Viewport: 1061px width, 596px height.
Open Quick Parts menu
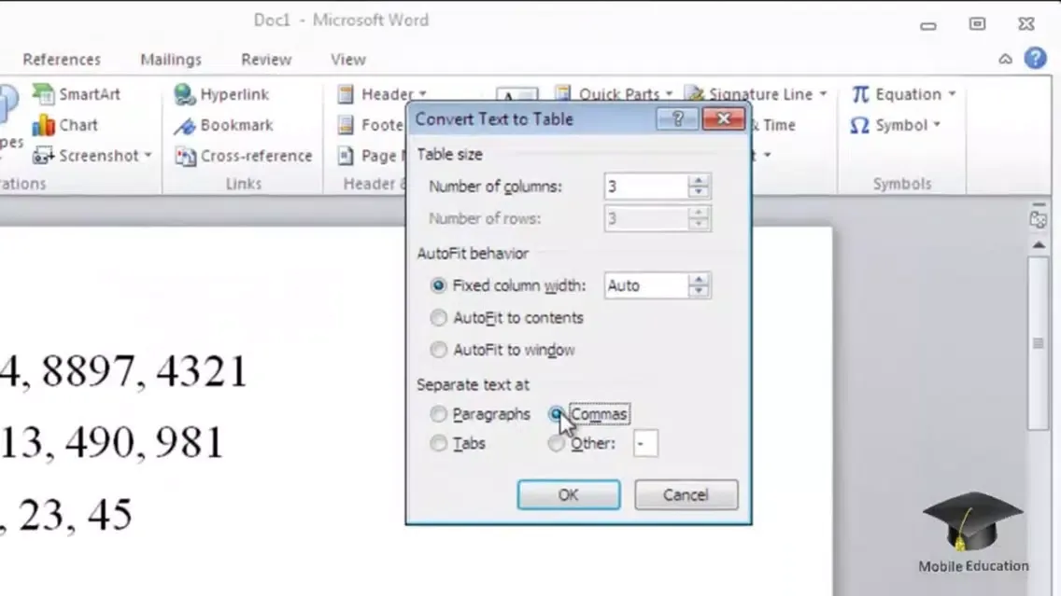614,94
